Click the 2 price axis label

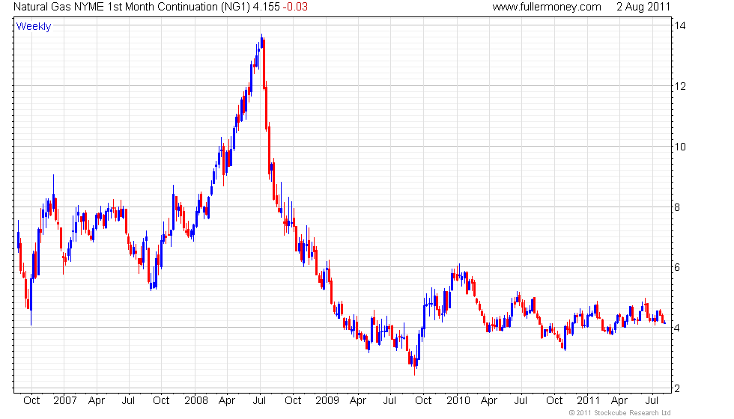click(x=677, y=388)
